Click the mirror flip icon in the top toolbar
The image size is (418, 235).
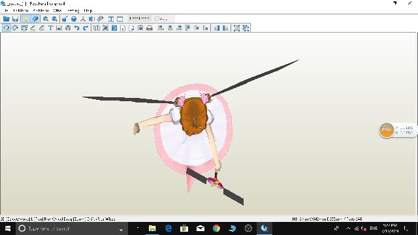91,19
